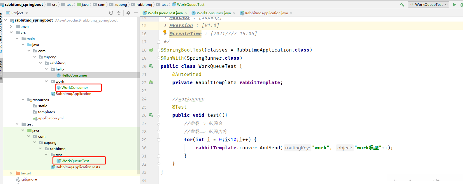463x184 pixels.
Task: Open the Project view selector dropdown
Action: pos(27,13)
